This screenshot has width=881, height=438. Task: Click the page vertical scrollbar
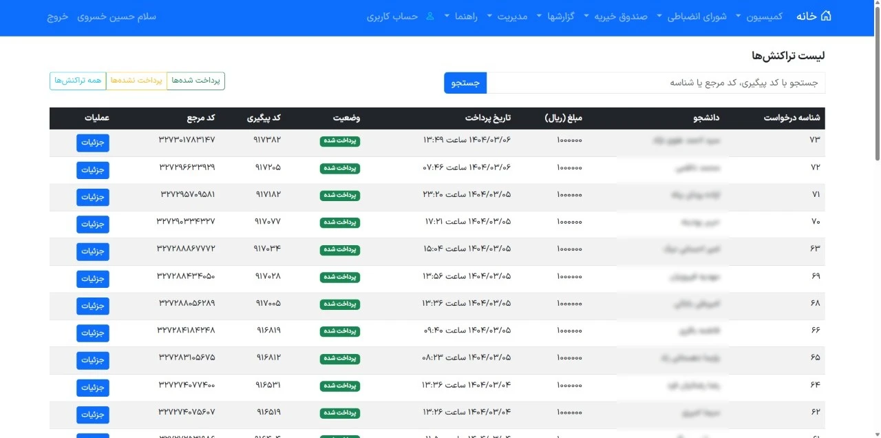[877, 219]
